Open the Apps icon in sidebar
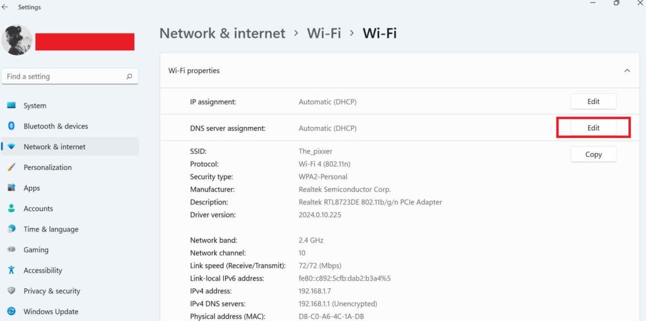The height and width of the screenshot is (321, 646). [11, 188]
